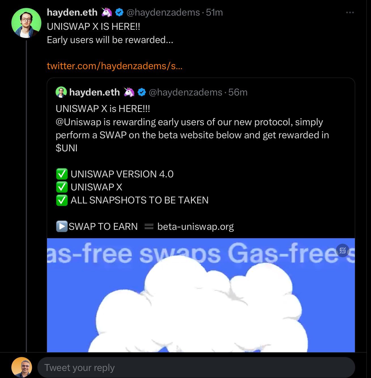Click hayden.eth display name in quoted tweet
The height and width of the screenshot is (378, 371).
(x=94, y=92)
